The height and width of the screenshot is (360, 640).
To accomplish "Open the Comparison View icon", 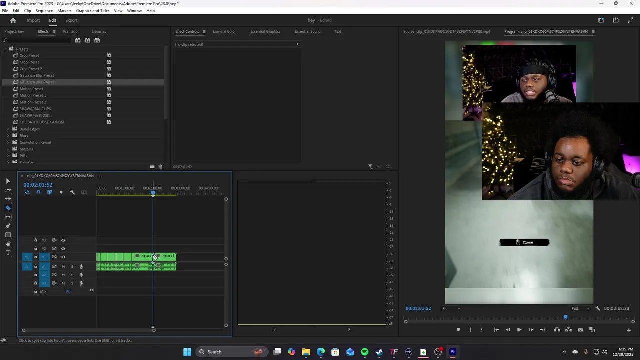I will (x=592, y=330).
